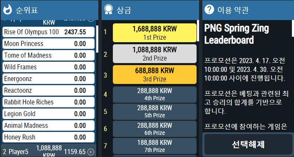The width and height of the screenshot is (294, 157).
Task: Select the Legion Gold row
Action: pyautogui.click(x=48, y=114)
